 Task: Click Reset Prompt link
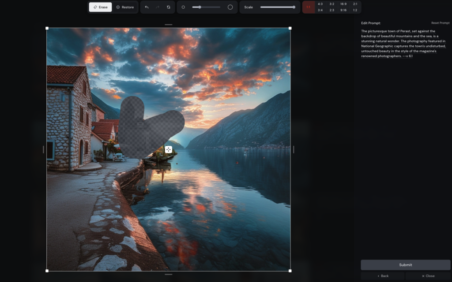click(x=440, y=23)
